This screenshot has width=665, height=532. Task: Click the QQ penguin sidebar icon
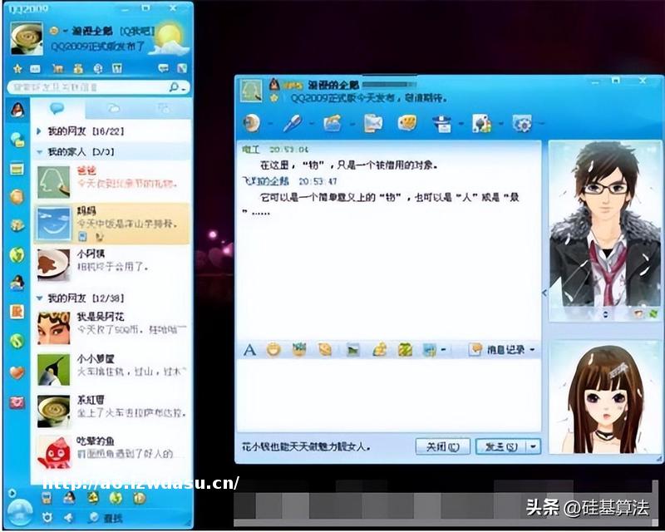(16, 111)
